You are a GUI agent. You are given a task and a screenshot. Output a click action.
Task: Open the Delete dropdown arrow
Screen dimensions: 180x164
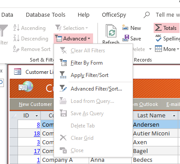(x=150, y=49)
